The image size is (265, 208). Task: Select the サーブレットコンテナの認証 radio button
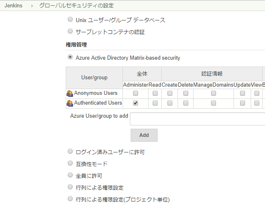pyautogui.click(x=70, y=31)
